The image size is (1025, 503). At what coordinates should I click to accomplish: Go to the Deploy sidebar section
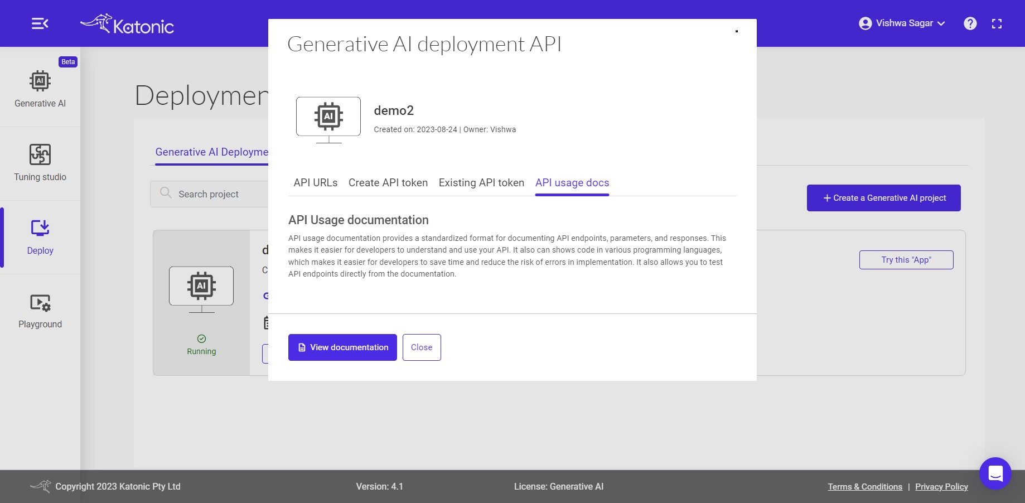tap(40, 237)
